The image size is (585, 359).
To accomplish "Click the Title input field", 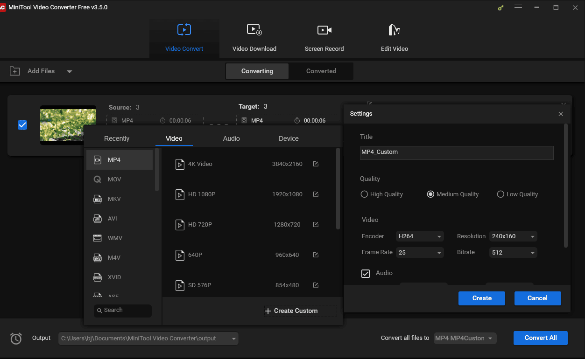I will click(x=457, y=152).
